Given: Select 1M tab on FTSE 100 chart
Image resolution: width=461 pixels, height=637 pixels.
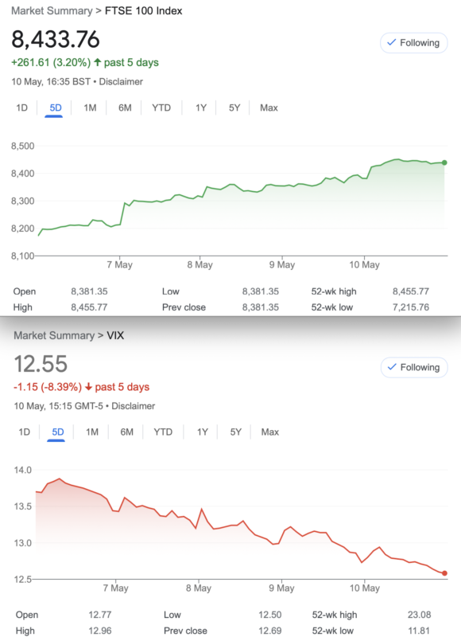Looking at the screenshot, I should point(90,107).
